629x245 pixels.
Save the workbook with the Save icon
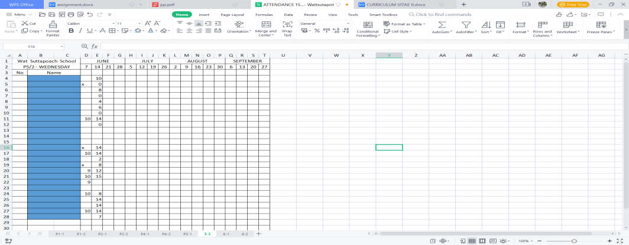point(52,14)
